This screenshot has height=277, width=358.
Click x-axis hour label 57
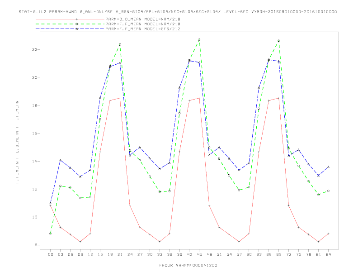tap(239, 254)
